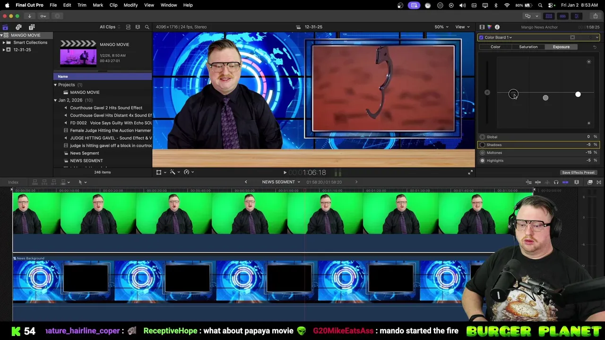Select the Midtones exposure radio
The width and height of the screenshot is (605, 340).
point(482,153)
